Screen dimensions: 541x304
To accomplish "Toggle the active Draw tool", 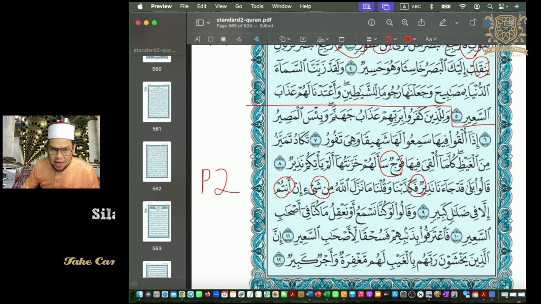I will click(x=256, y=39).
